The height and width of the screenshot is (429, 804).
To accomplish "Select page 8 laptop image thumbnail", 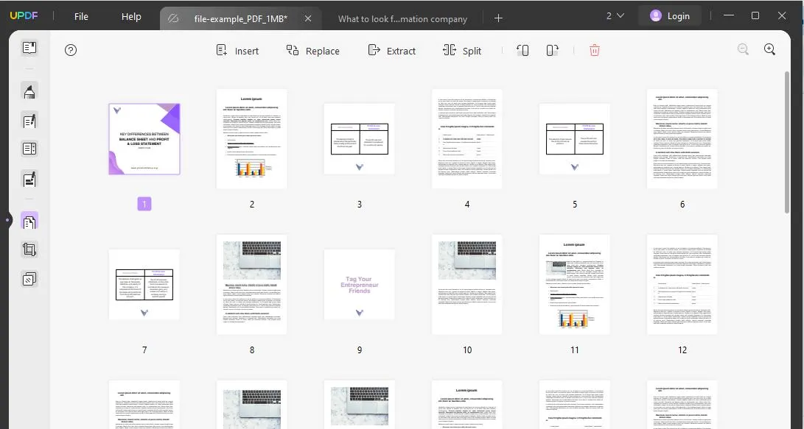I will (252, 285).
